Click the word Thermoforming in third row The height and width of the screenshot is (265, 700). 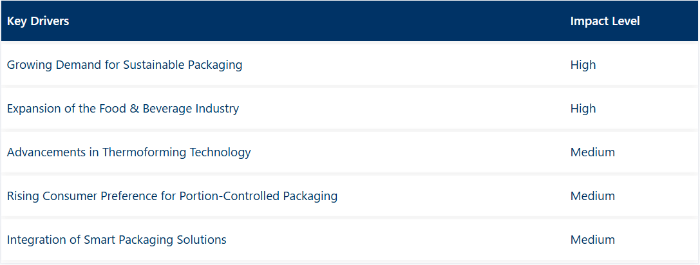(145, 152)
